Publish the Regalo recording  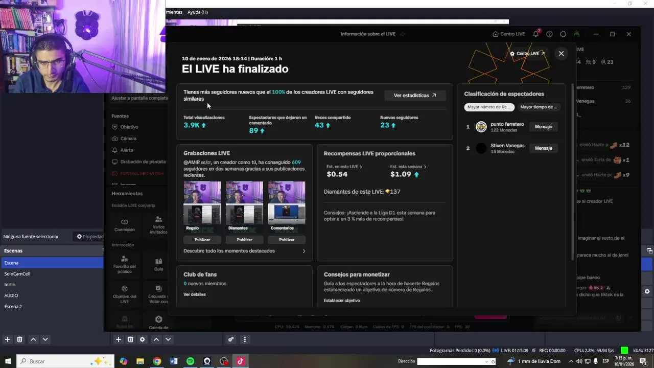coord(202,240)
